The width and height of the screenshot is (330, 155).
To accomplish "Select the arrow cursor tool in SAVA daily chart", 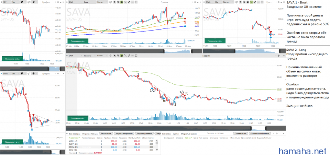I will coord(115,2).
